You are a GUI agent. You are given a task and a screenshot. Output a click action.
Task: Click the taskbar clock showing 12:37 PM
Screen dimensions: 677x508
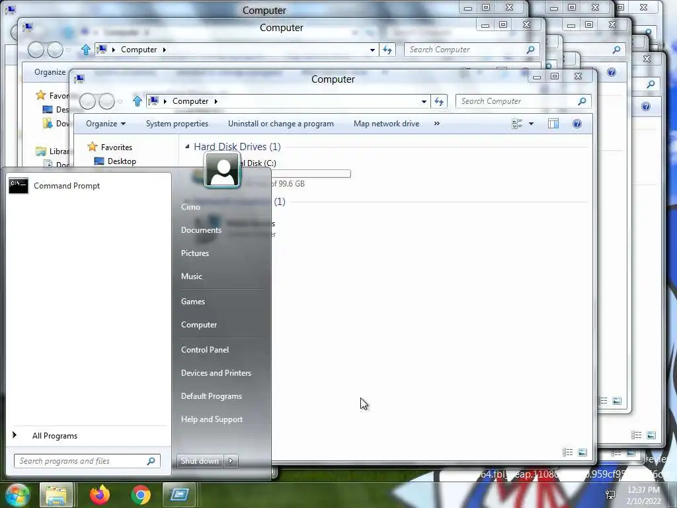[643, 495]
